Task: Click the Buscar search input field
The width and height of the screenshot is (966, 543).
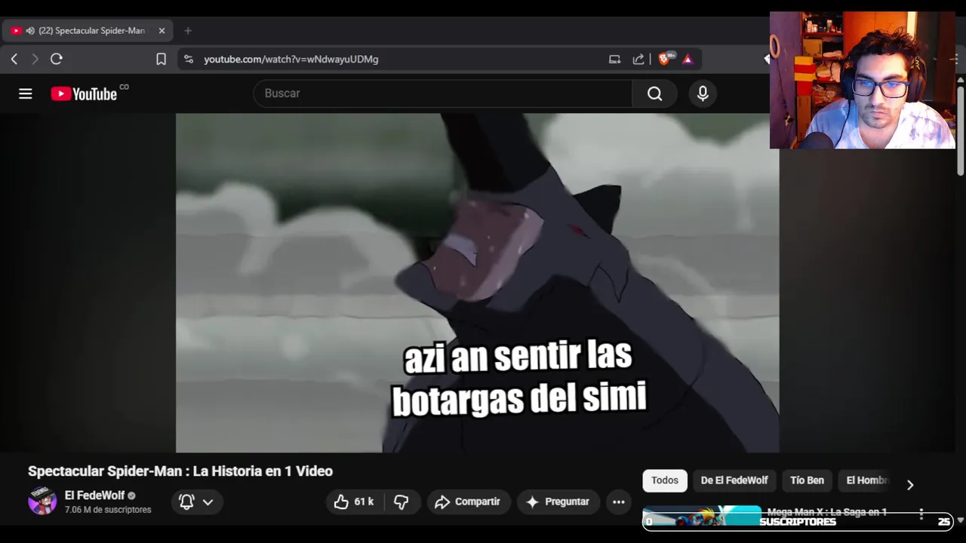Action: tap(443, 94)
